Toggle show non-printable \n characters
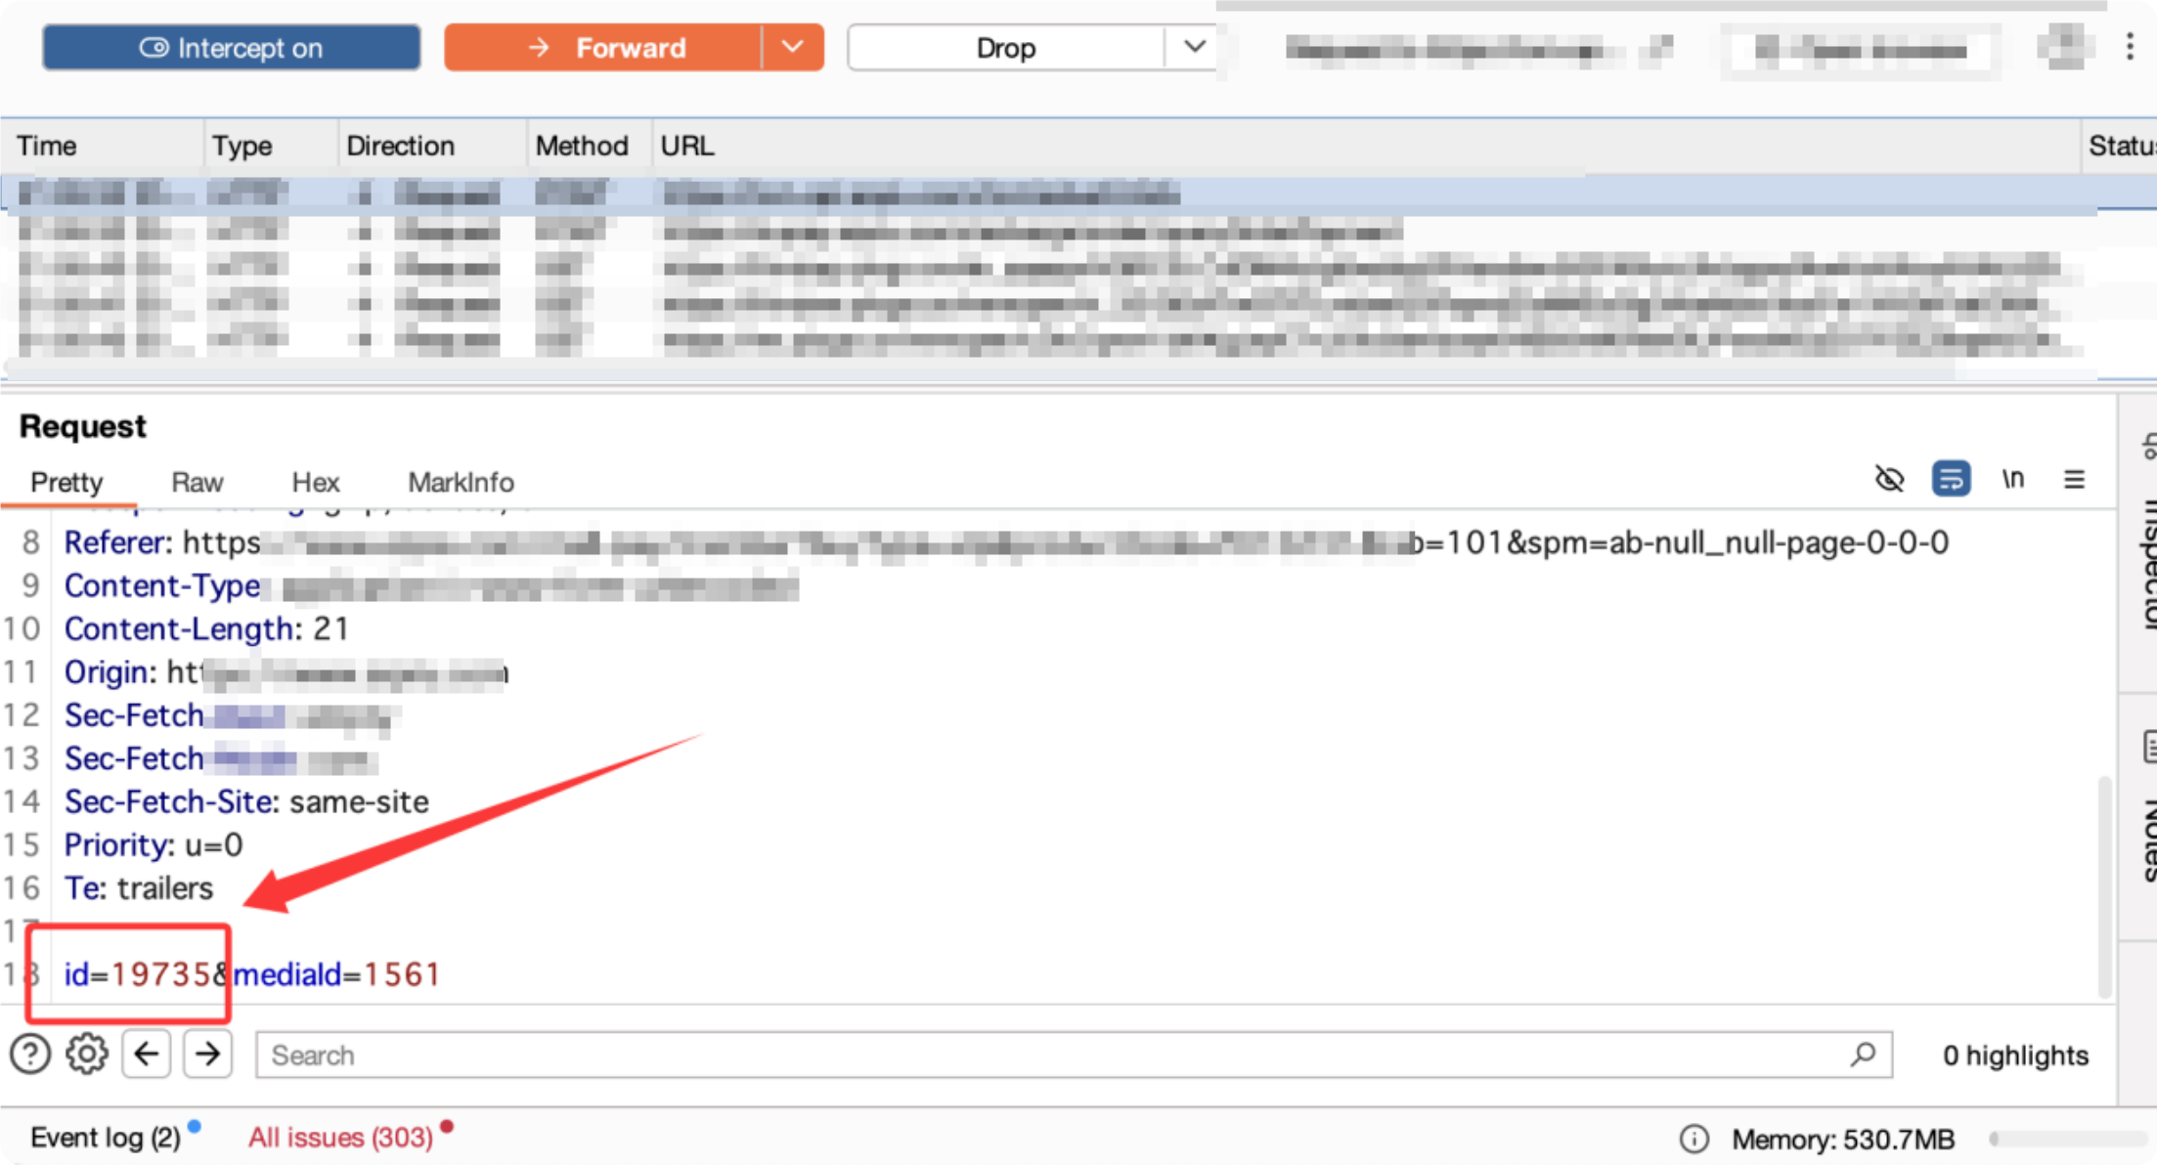 pos(2012,479)
